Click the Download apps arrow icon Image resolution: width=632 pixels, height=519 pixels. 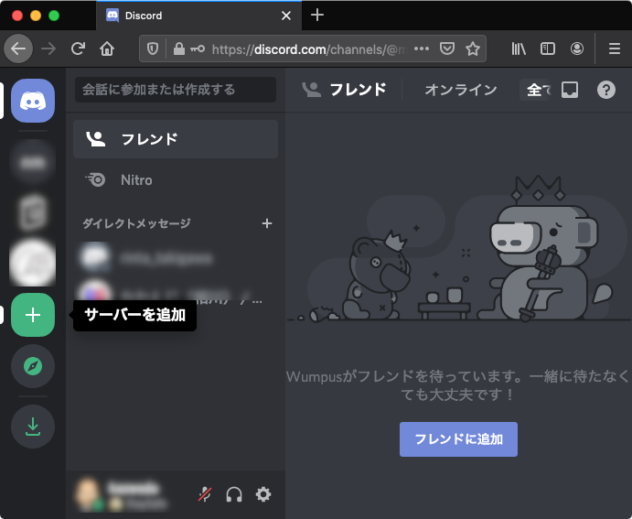33,427
